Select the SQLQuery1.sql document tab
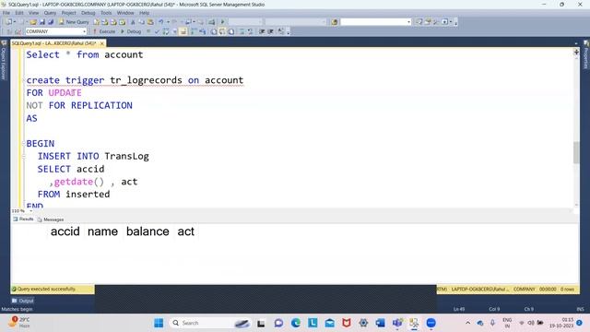Viewport: 590px width, 332px height. tap(53, 43)
